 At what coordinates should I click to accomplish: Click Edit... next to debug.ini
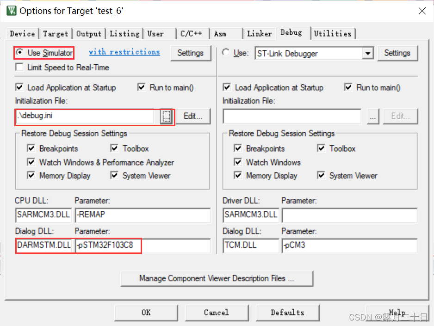[x=193, y=116]
